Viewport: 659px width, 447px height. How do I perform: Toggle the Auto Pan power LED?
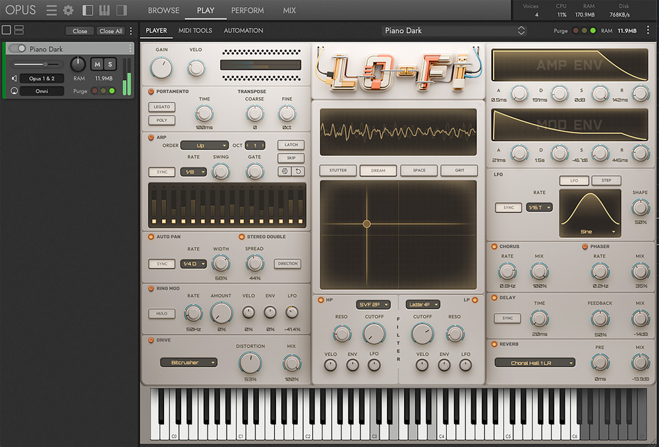(151, 237)
